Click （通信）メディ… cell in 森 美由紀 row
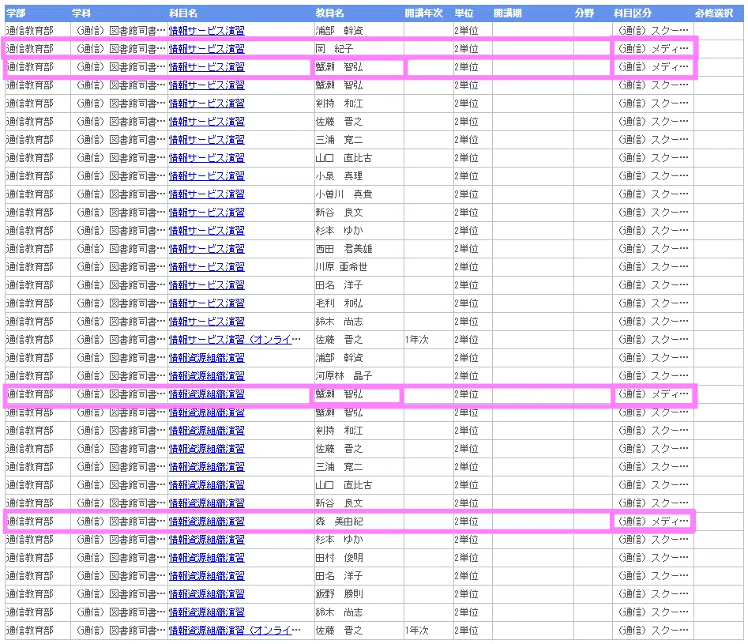748x644 pixels. (653, 522)
